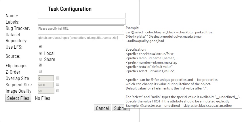The image size is (242, 122).
Task: Choose the Share source radio button
Action: tap(41, 59)
